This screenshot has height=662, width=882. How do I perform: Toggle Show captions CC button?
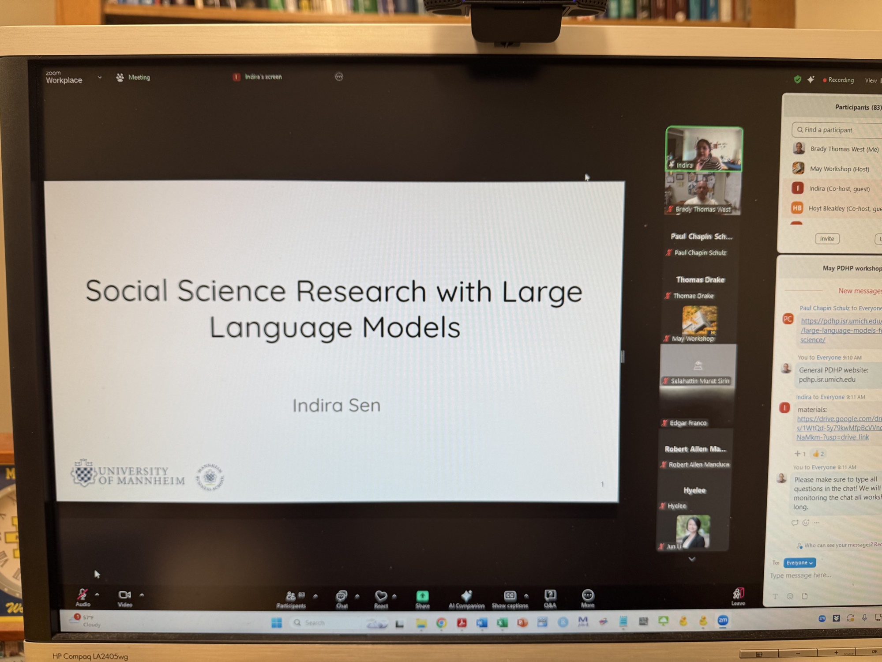510,596
